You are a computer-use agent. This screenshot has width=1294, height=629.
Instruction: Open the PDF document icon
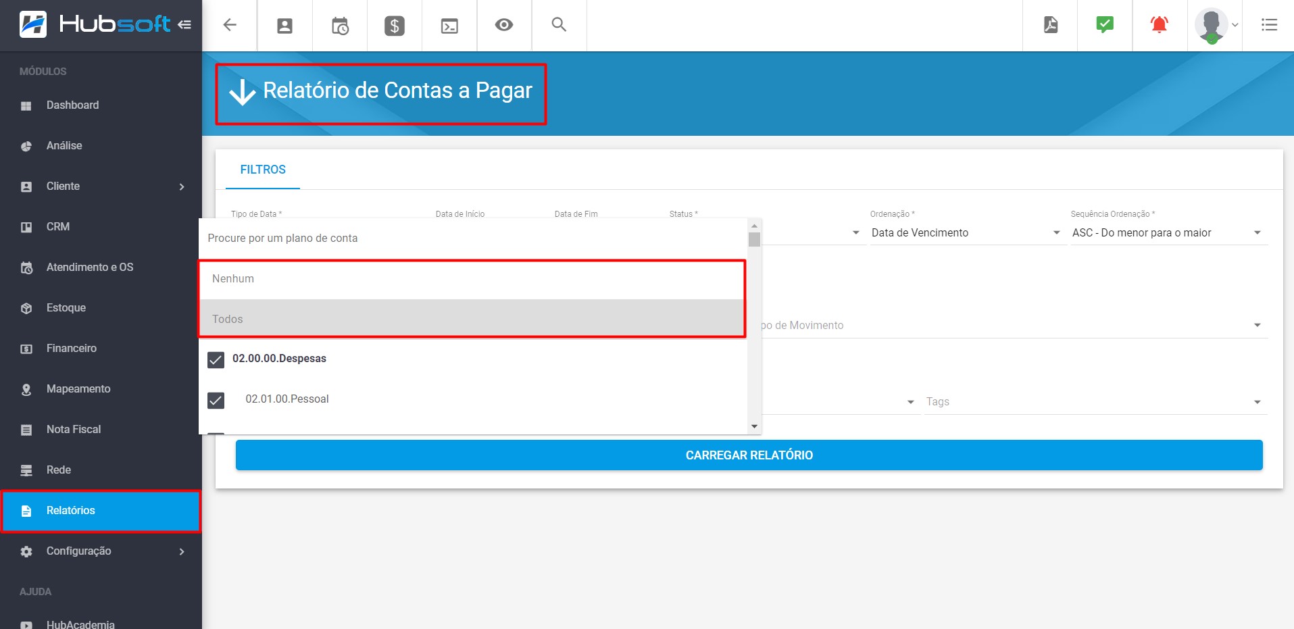(1051, 25)
